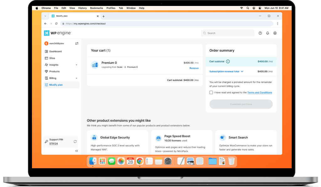This screenshot has height=187, width=321.
Task: Click Complete purchase button
Action: [241, 104]
